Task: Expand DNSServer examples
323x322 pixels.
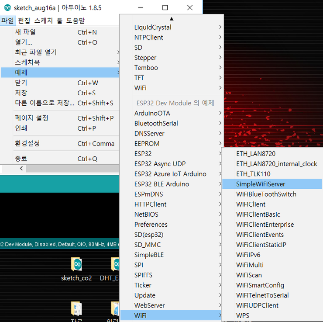Action: 172,133
